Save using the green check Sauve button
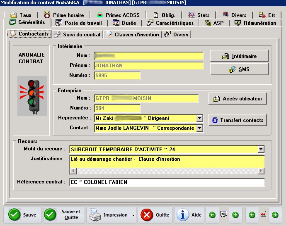 (x=23, y=215)
